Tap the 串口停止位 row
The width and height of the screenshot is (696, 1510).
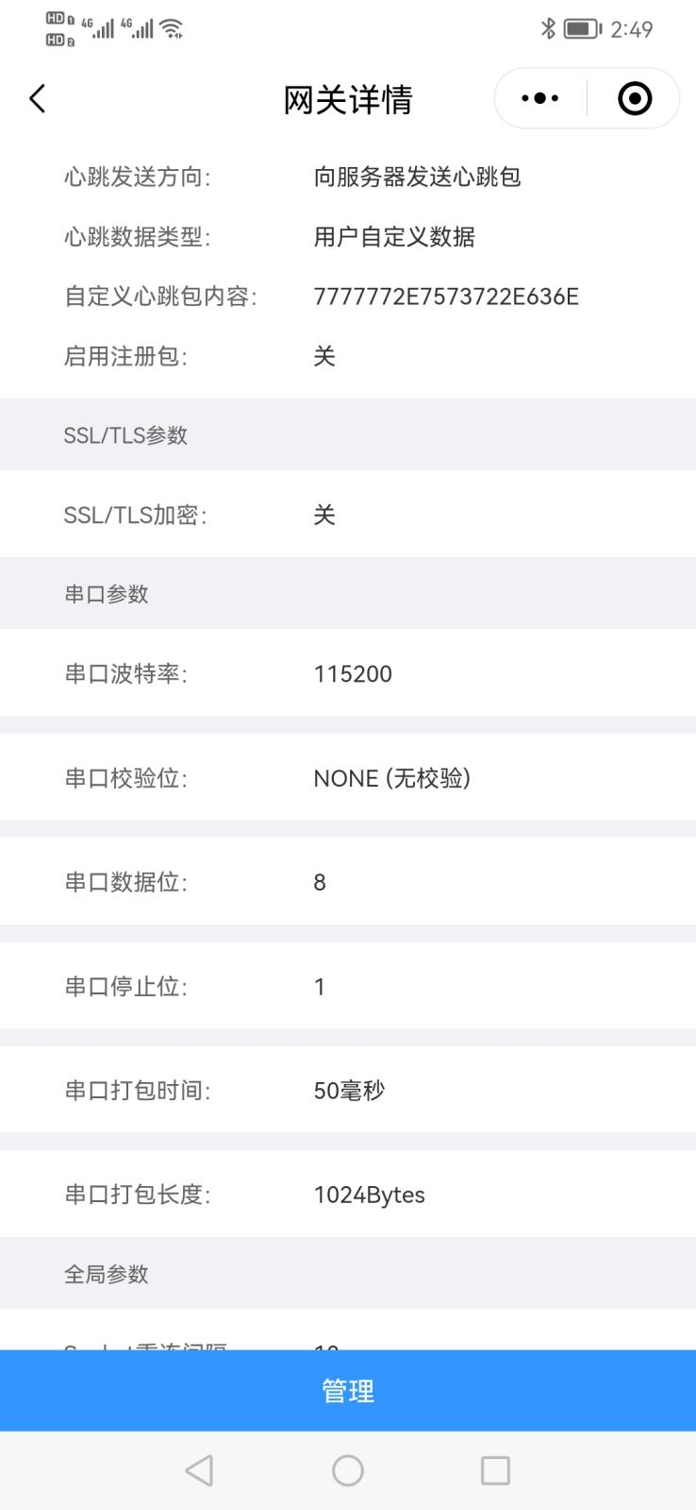point(348,986)
